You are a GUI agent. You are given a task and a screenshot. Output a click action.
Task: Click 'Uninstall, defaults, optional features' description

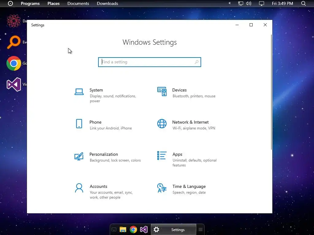[x=195, y=163]
